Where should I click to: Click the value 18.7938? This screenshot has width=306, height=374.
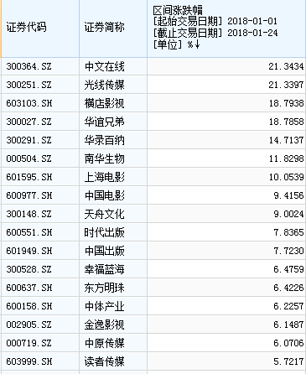[286, 103]
